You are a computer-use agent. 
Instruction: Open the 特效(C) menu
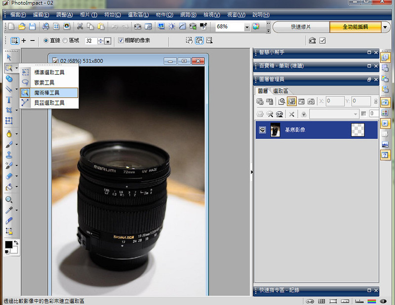[x=113, y=15]
